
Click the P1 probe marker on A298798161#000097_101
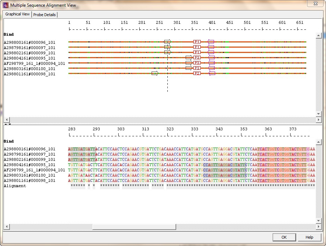pyautogui.click(x=197, y=47)
